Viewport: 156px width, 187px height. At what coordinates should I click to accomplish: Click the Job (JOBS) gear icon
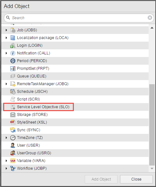13,30
